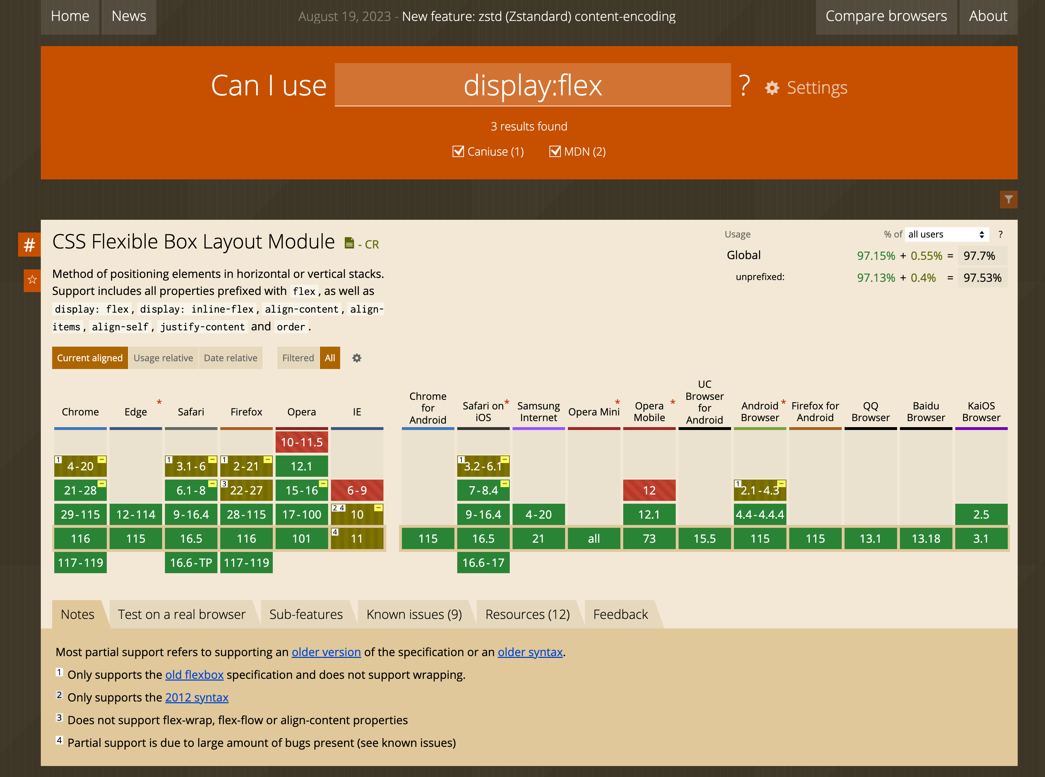Click the display:flex search field

coord(532,85)
